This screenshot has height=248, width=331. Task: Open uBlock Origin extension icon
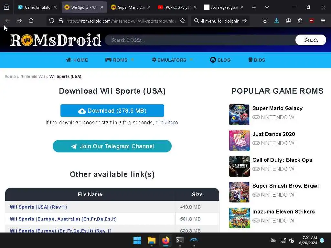[x=312, y=21]
